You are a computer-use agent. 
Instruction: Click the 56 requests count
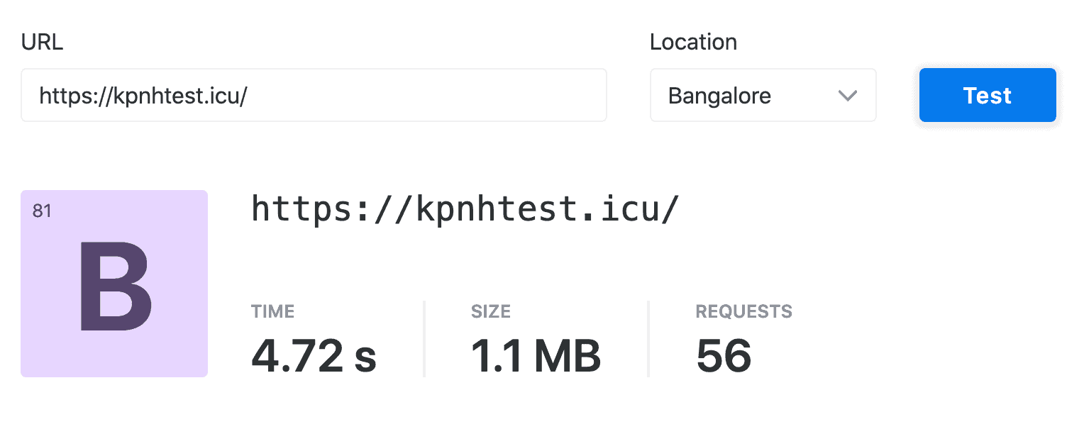(724, 356)
